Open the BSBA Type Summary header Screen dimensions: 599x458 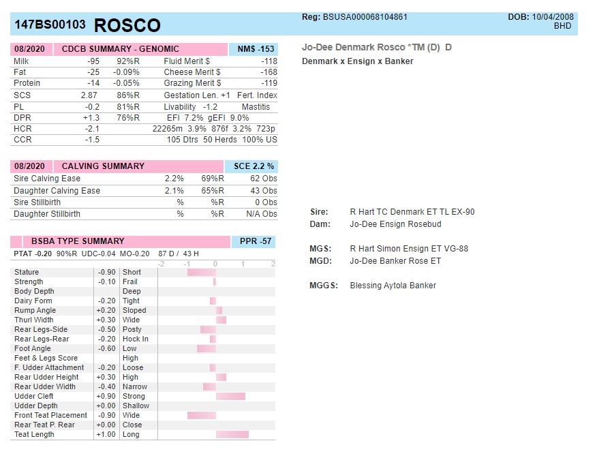[77, 241]
